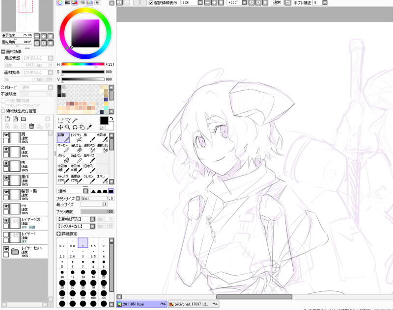
Task: Select the rotate view tool
Action: click(x=75, y=127)
